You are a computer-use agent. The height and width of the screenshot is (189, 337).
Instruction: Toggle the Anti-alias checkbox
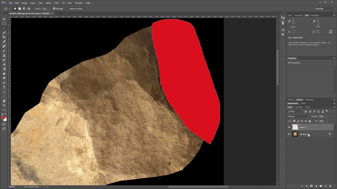(54, 9)
